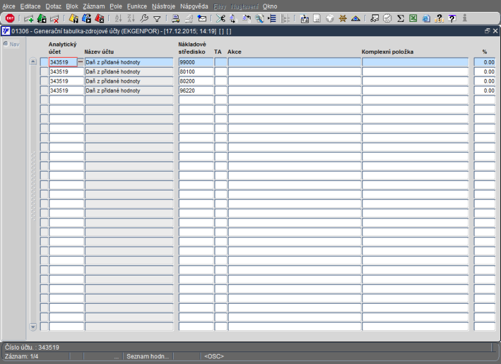Open the Akce menu
501x364 pixels.
pyautogui.click(x=9, y=6)
